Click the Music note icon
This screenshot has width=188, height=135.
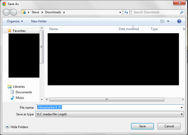click(12, 98)
